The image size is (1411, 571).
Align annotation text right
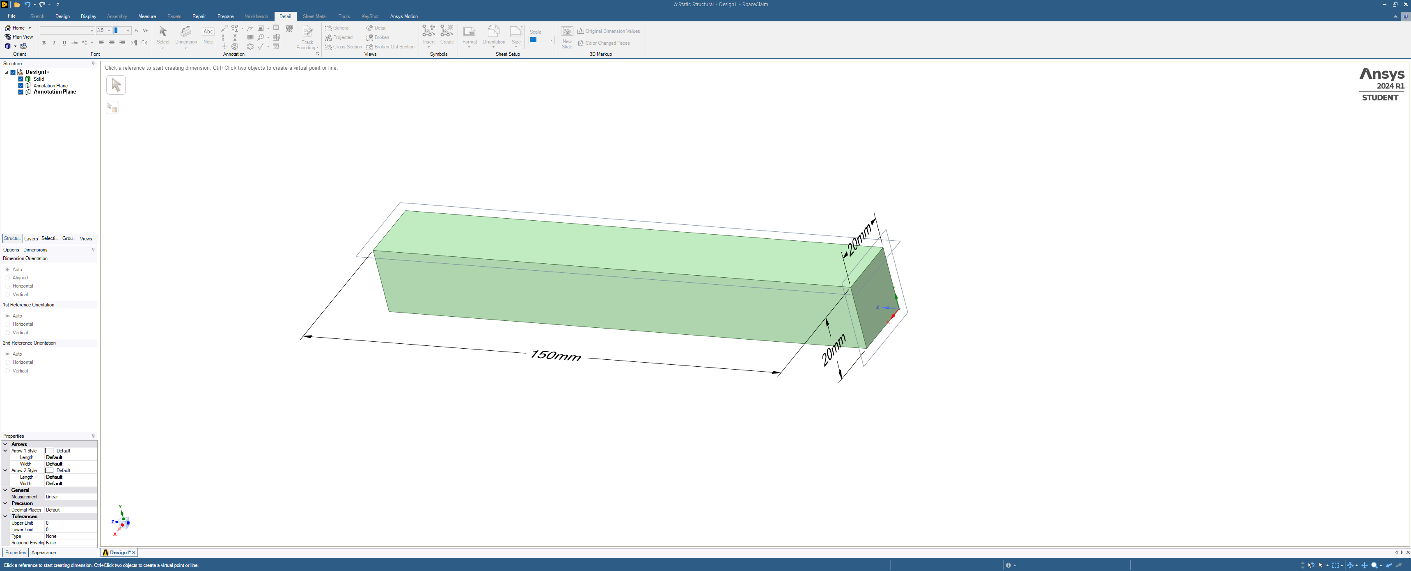tap(122, 43)
